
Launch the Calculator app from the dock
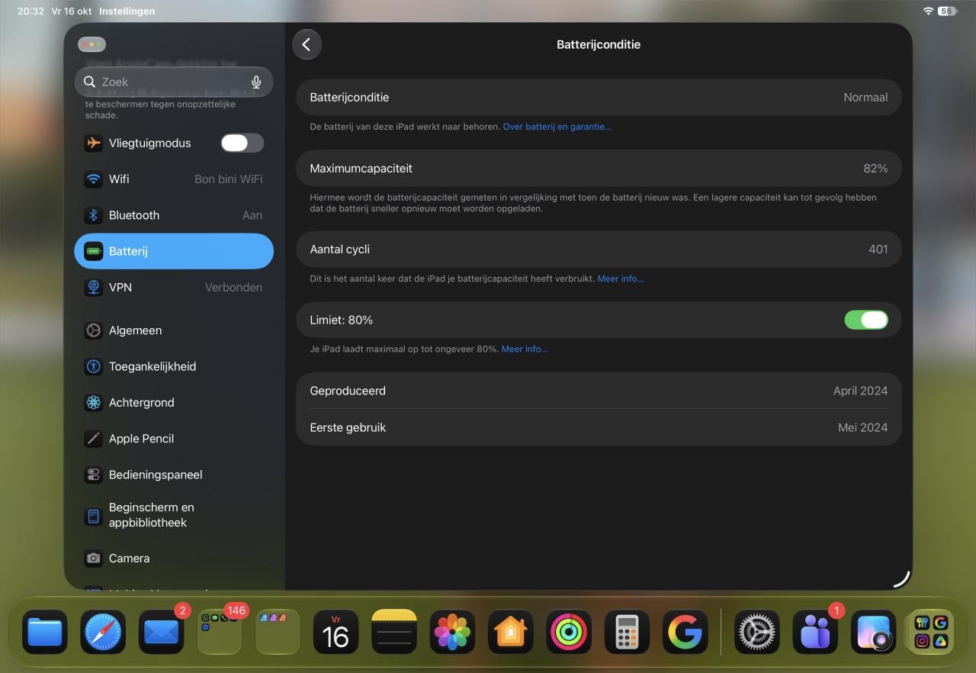pos(627,632)
